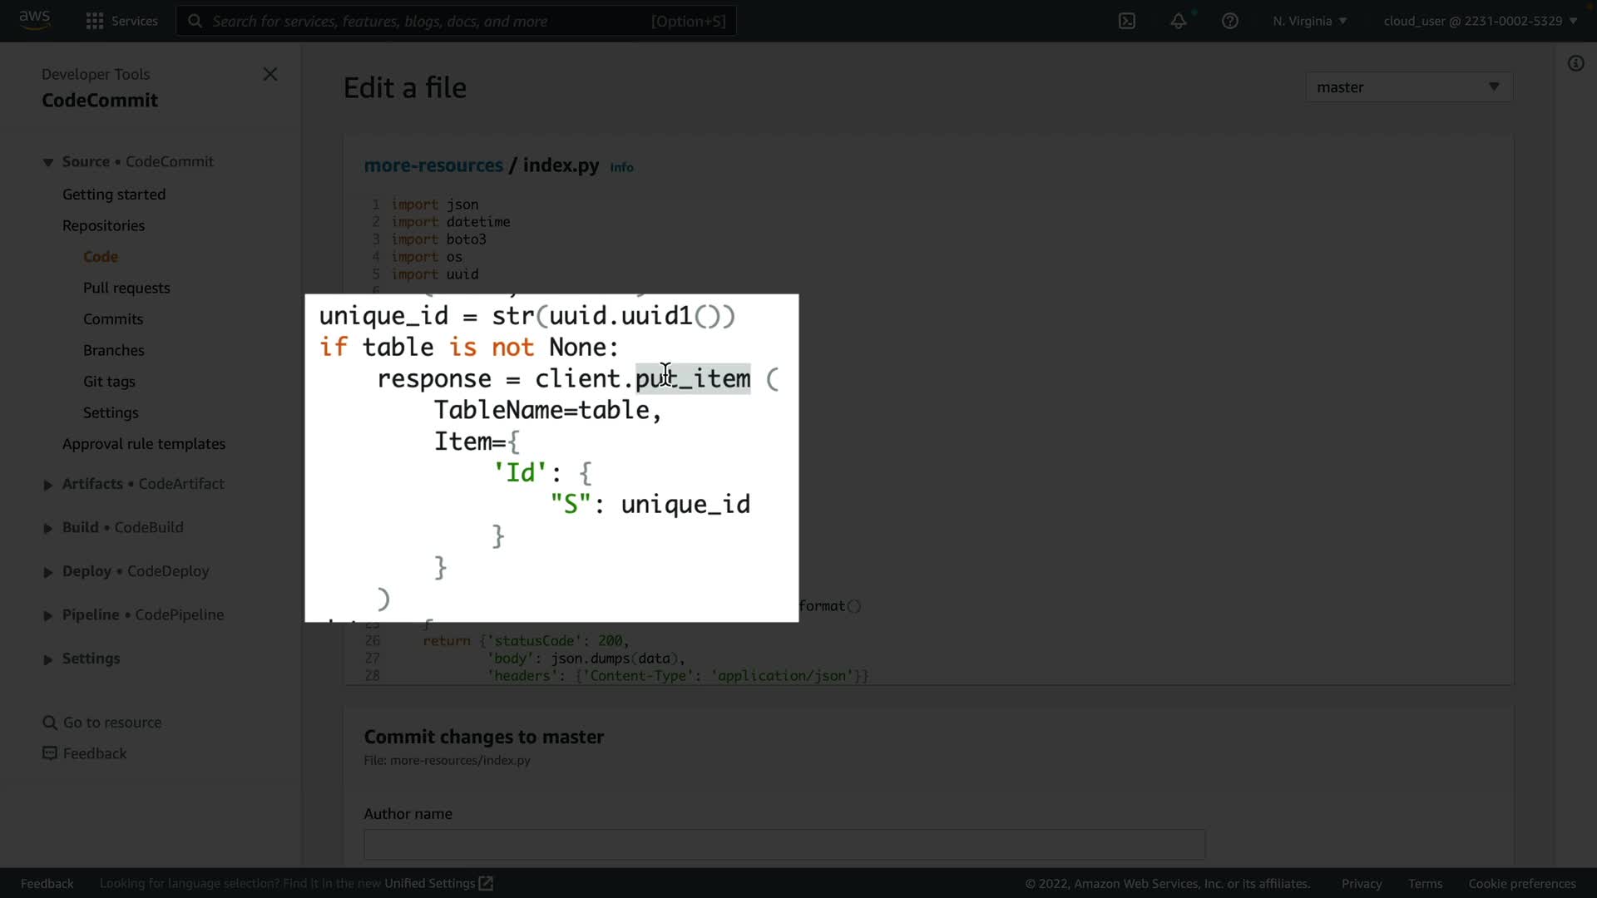This screenshot has width=1597, height=898.
Task: Go to Commits in the sidebar
Action: coord(113,319)
